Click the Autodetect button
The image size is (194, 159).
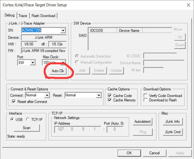(143, 122)
